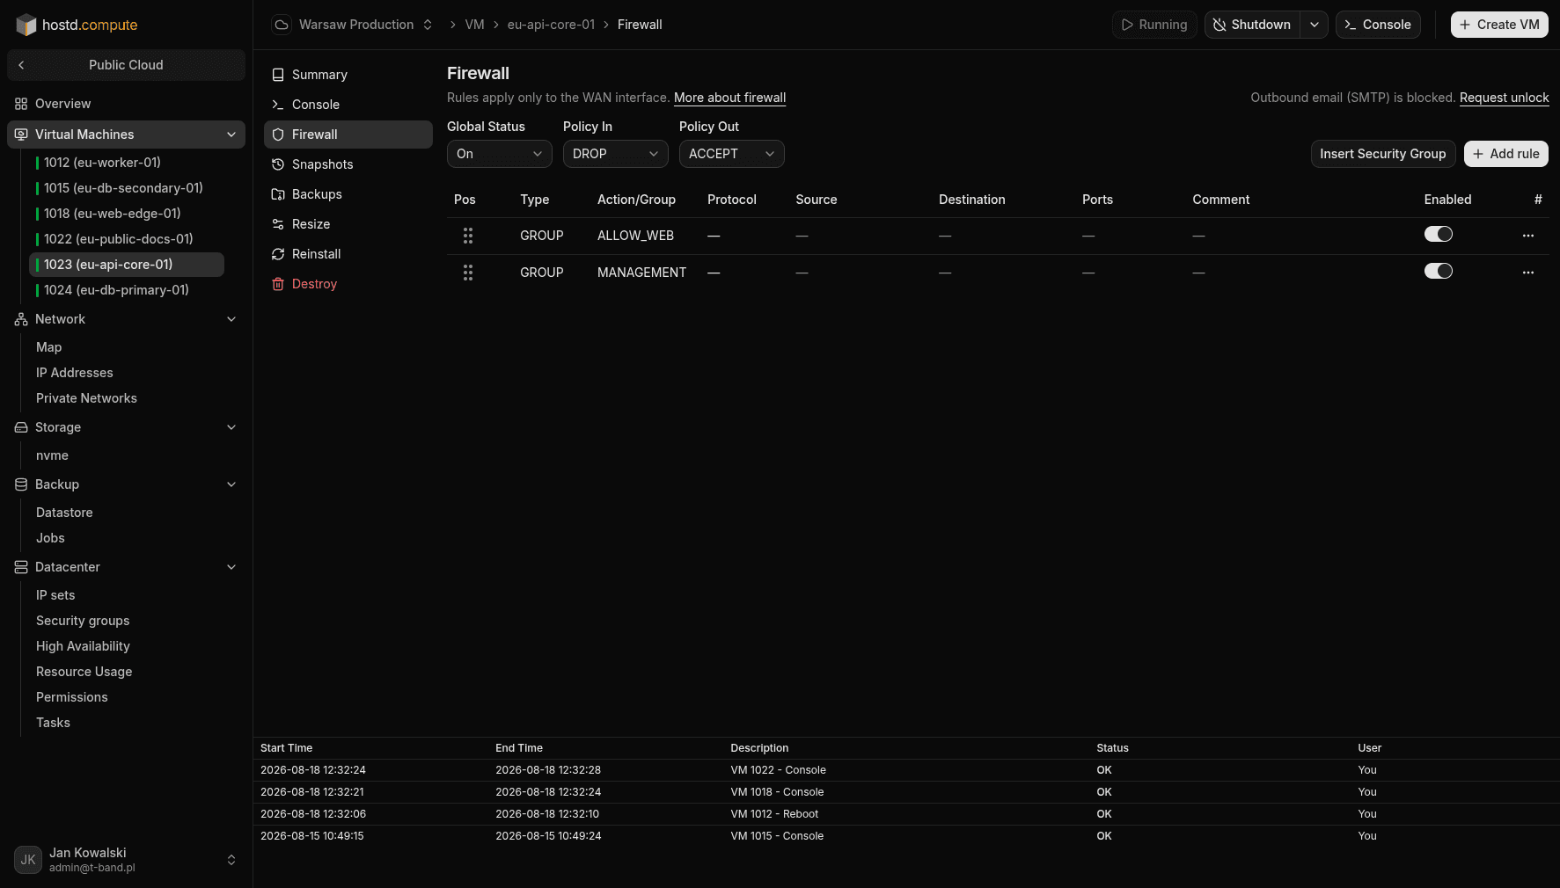Disable the ALLOW_WEB group rule toggle
The height and width of the screenshot is (888, 1560).
click(1439, 234)
